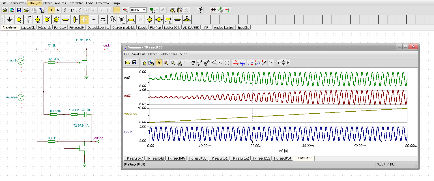
Task: Select the capacitor component in the parts toolbar
Action: tap(84, 20)
